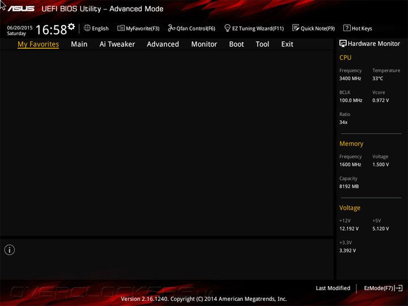Screen dimensions: 408x306
Task: Open the Boot tab
Action: (236, 44)
